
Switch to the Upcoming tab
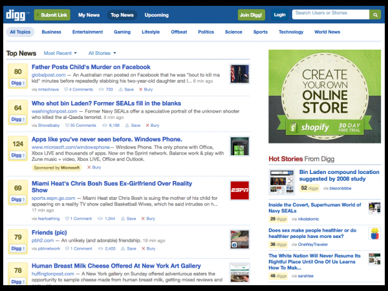click(x=156, y=15)
